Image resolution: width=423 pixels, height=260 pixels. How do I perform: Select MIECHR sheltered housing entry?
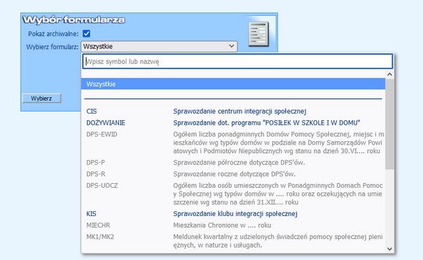(233, 225)
